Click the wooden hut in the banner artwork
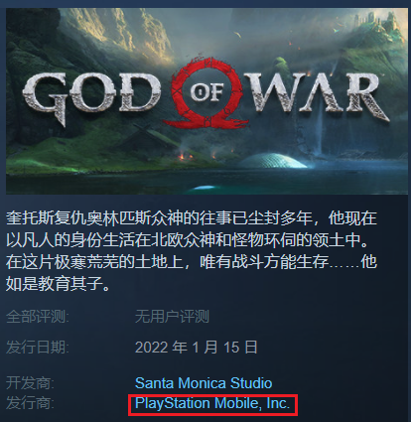This screenshot has height=422, width=411. point(146,140)
